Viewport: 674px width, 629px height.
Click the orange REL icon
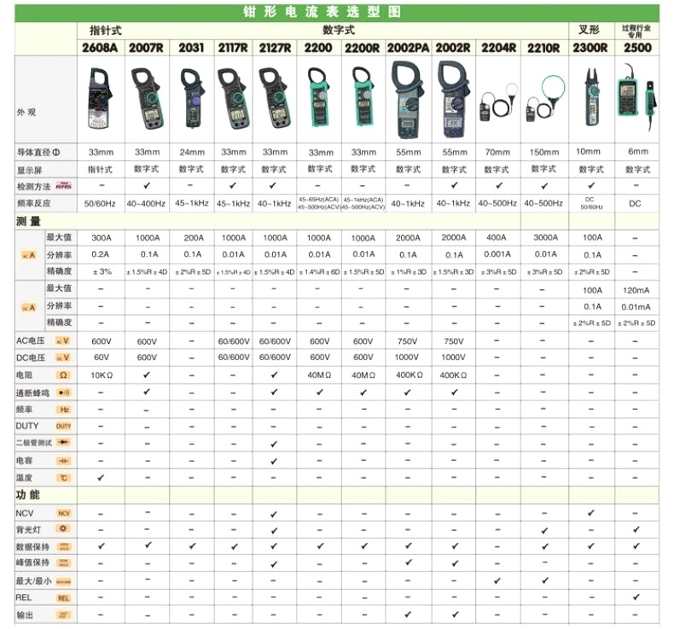click(63, 598)
